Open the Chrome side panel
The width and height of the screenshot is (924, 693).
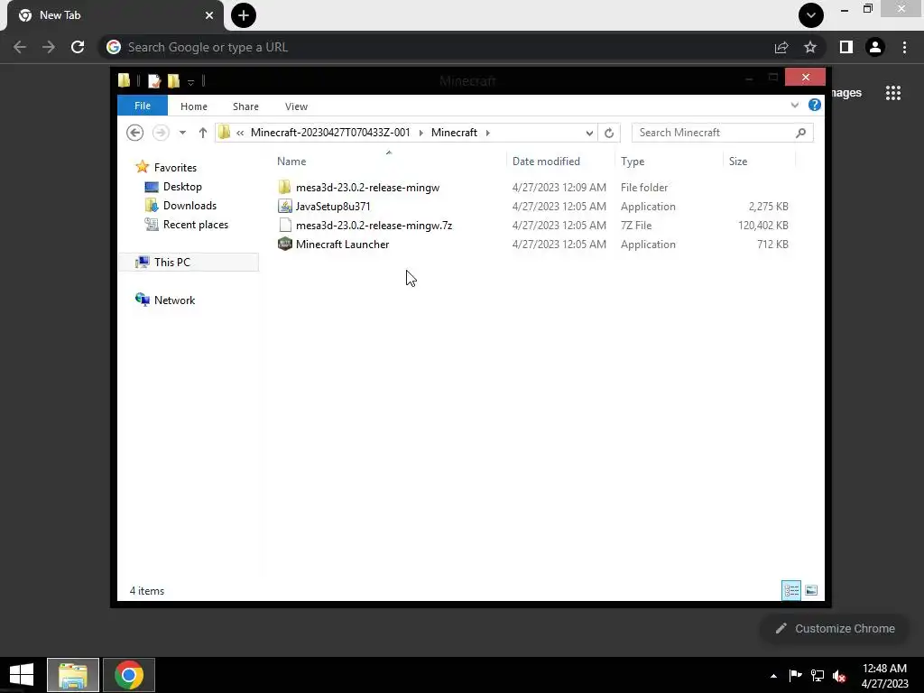tap(846, 47)
